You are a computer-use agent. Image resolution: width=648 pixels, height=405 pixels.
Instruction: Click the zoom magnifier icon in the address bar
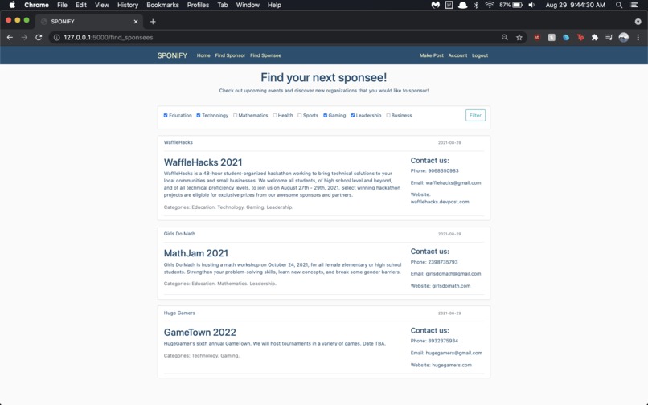505,37
